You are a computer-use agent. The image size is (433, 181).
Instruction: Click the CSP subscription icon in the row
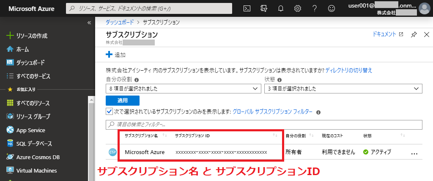[x=112, y=152]
